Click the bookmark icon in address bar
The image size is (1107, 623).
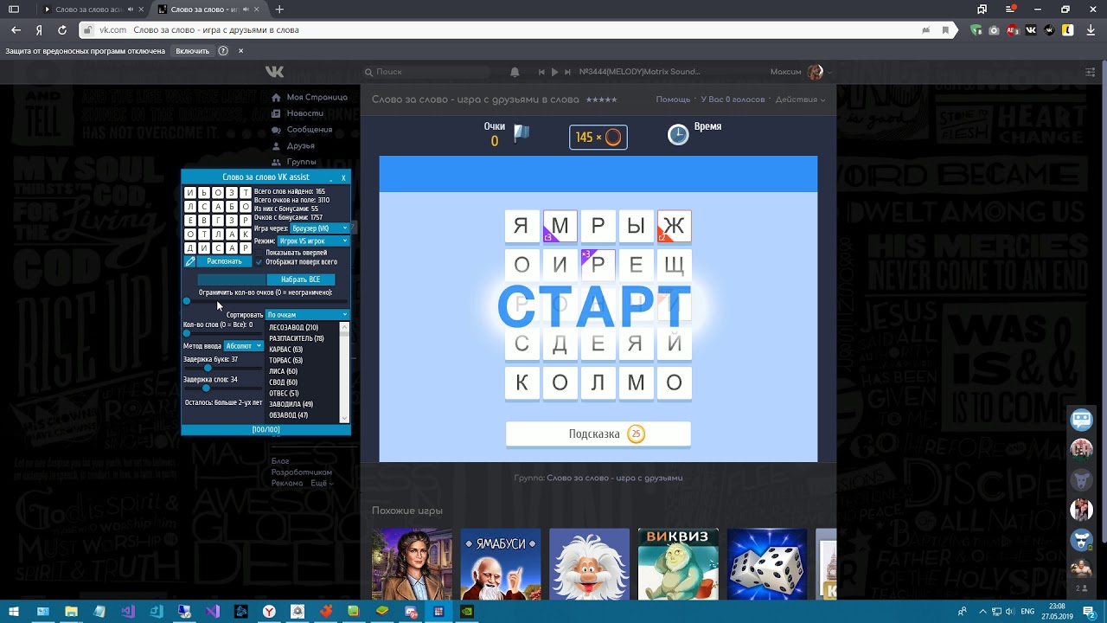pos(945,29)
